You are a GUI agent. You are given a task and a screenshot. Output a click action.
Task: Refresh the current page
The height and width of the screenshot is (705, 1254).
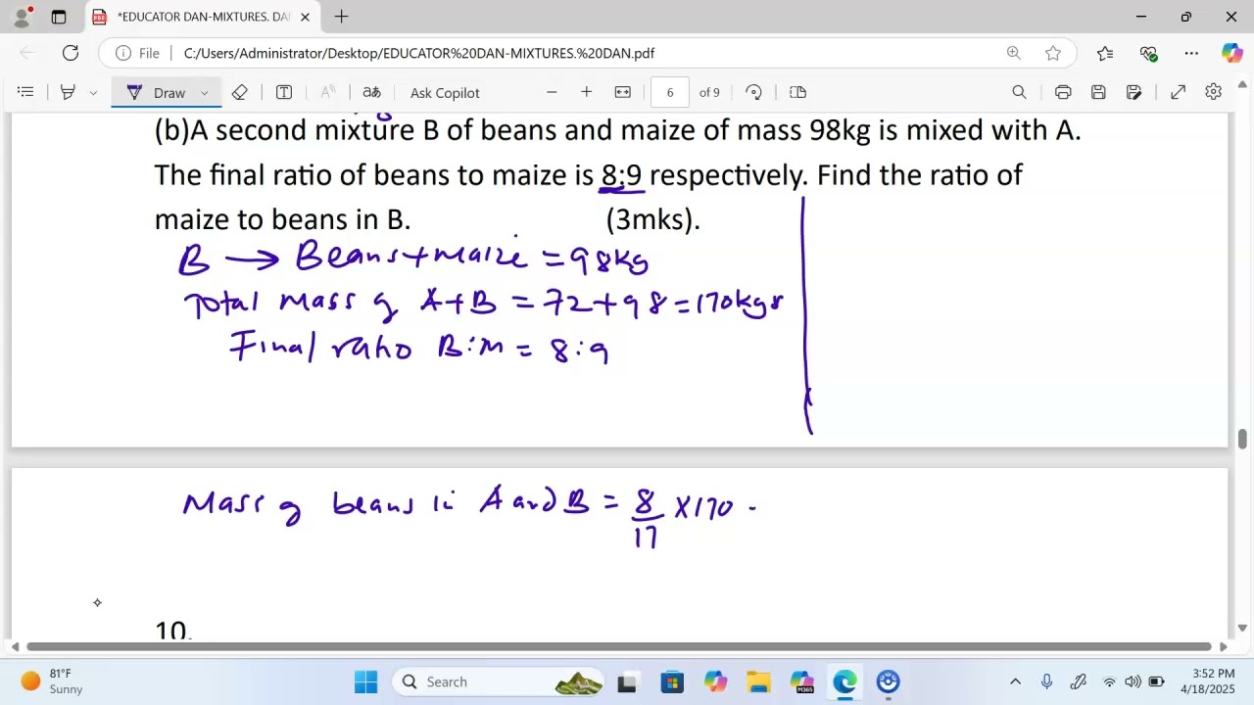click(x=71, y=53)
